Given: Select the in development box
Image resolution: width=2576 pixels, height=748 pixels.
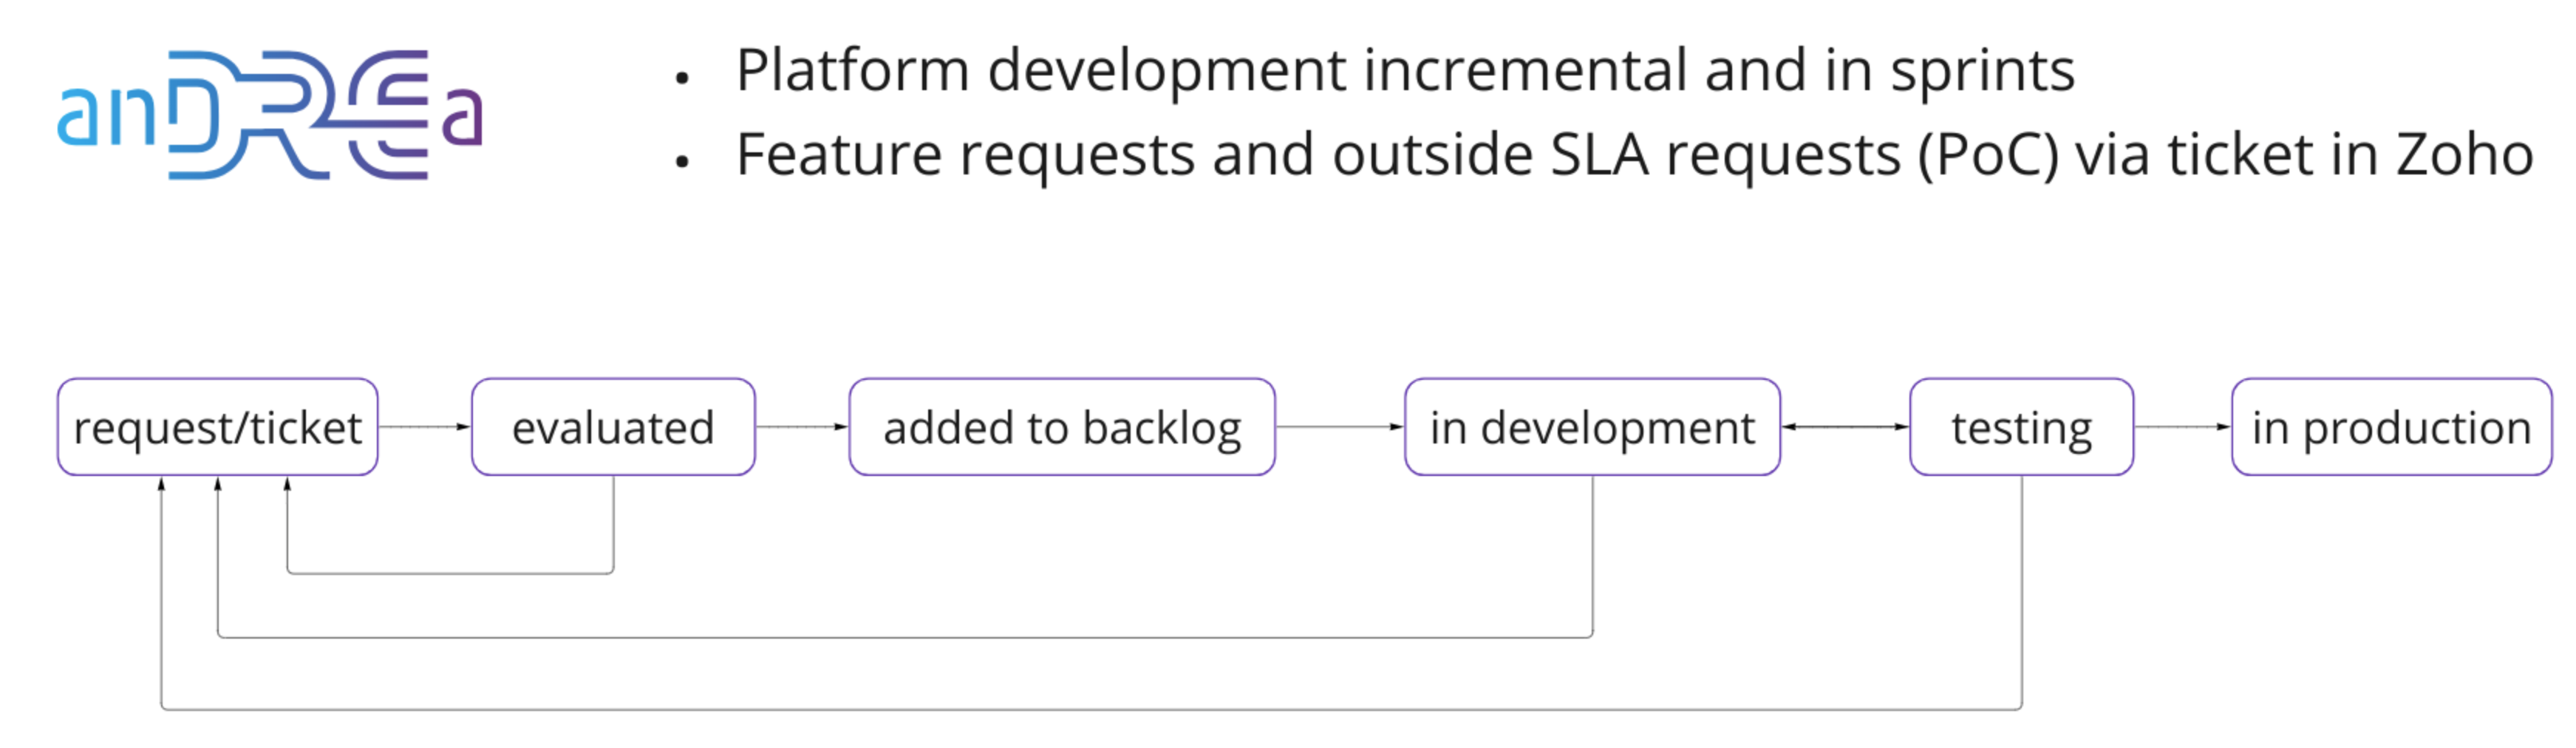Looking at the screenshot, I should pyautogui.click(x=1592, y=427).
